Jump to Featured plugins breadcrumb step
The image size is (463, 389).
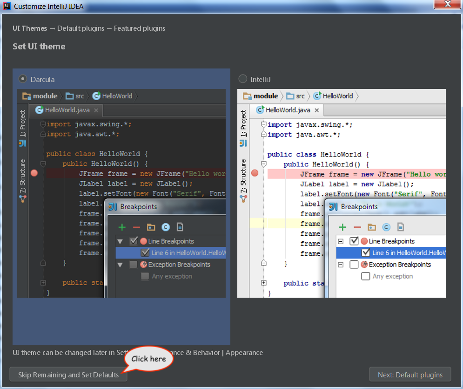tap(140, 28)
